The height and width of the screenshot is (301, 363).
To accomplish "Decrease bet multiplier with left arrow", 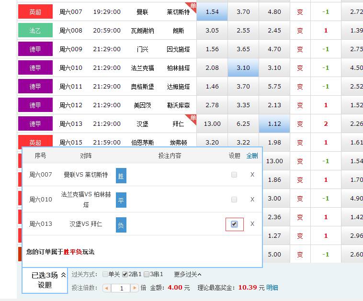I will (x=107, y=288).
